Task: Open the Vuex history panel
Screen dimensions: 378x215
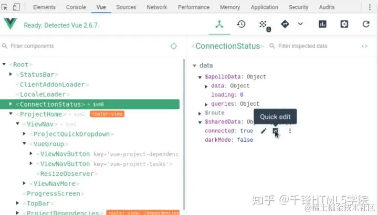Action: click(x=241, y=24)
